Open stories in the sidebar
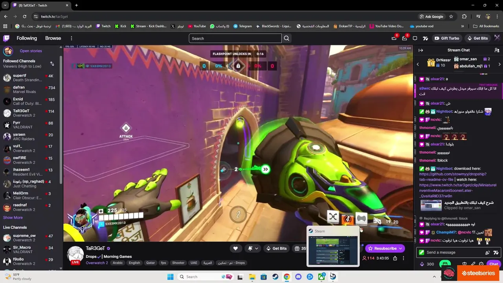 31,51
